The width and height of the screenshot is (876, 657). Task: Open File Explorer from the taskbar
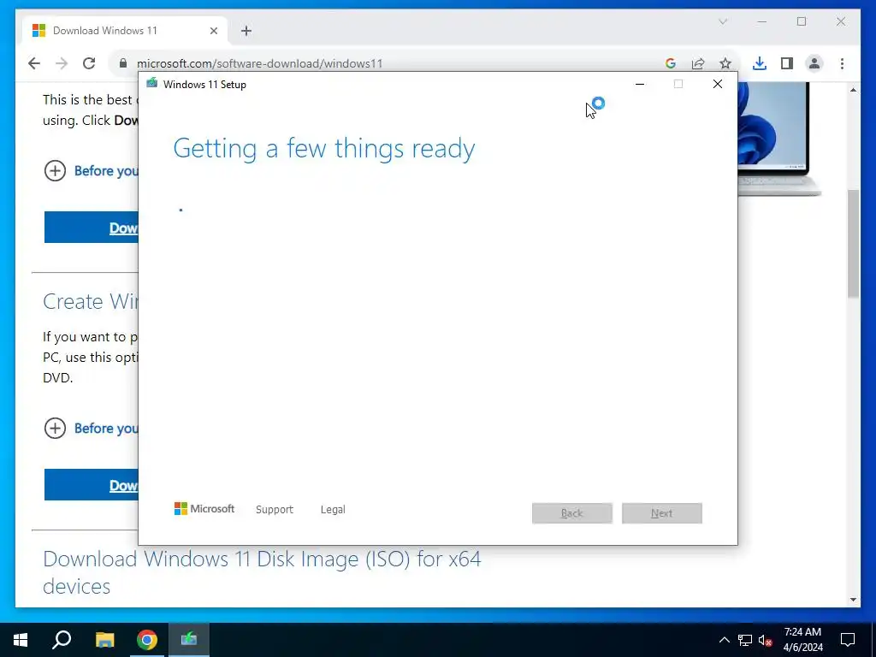pos(104,640)
